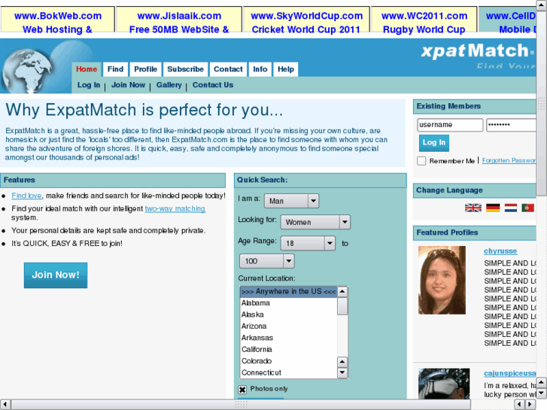Screen dimensions: 547x410
Task: Open the Join Now submenu link
Action: [x=128, y=85]
